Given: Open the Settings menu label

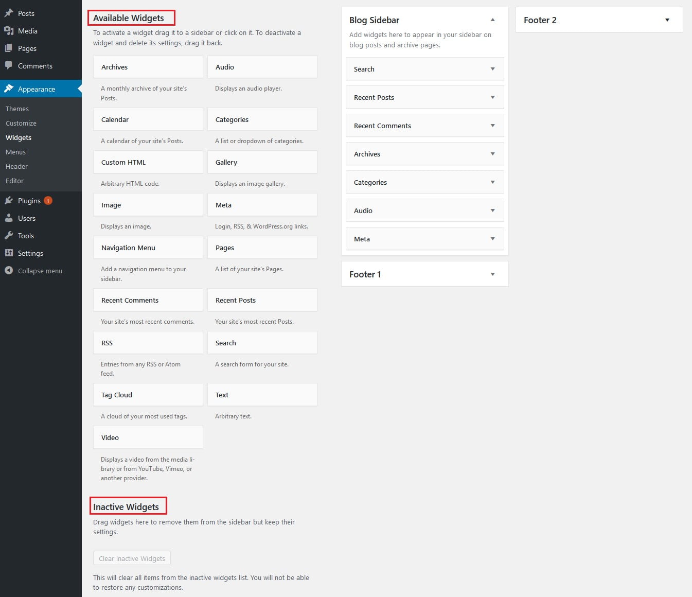Looking at the screenshot, I should pyautogui.click(x=30, y=253).
